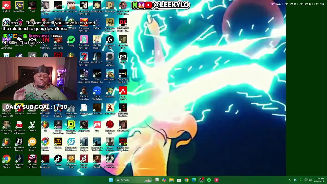Select the Burial game icon
This screenshot has width=327, height=184.
[32, 7]
